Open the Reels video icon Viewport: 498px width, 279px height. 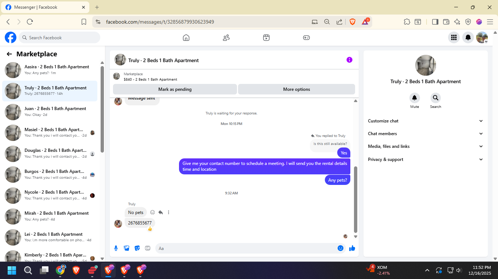point(266,37)
